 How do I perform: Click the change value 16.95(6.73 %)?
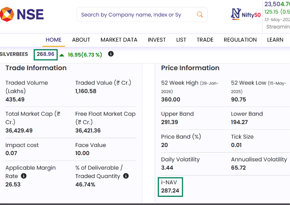[85, 55]
